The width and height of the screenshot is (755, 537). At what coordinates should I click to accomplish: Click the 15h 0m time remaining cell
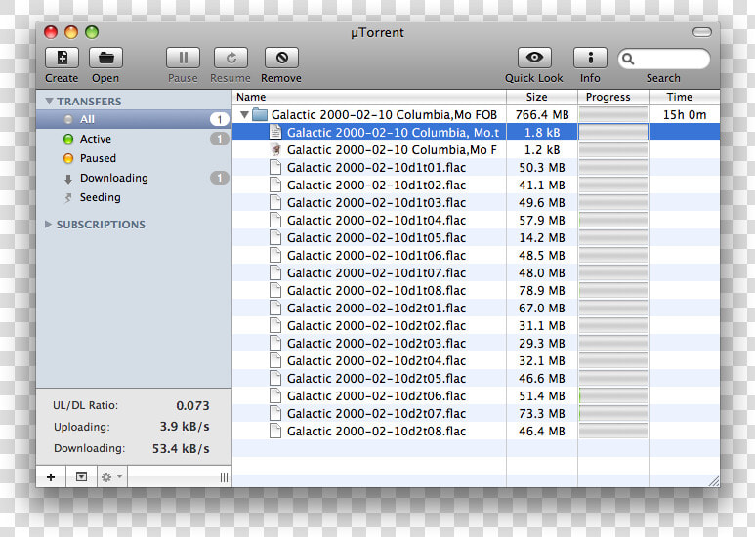pyautogui.click(x=685, y=114)
